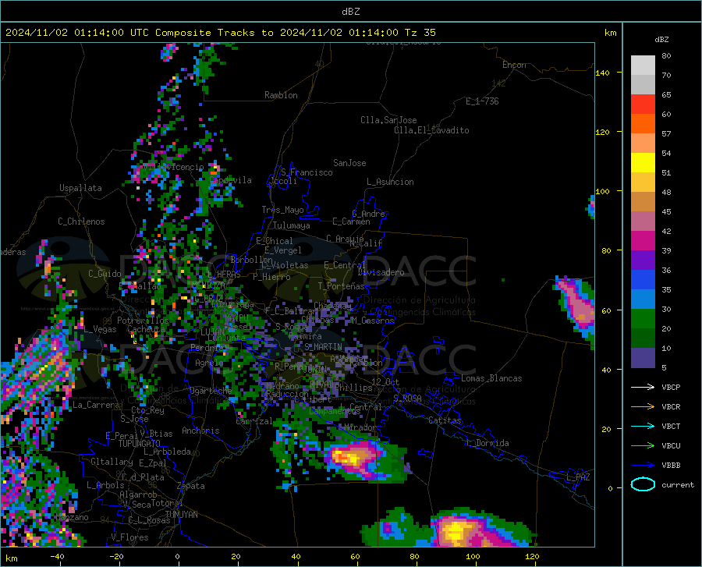This screenshot has width=702, height=567.
Task: Click the cyan VBCT arrow legend icon
Action: [x=643, y=426]
